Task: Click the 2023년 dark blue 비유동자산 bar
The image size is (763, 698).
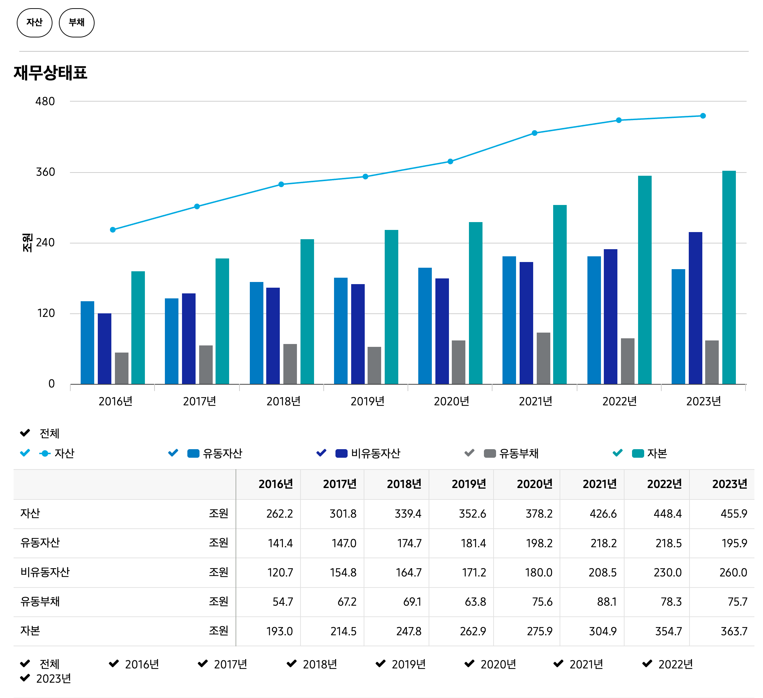Action: (695, 308)
